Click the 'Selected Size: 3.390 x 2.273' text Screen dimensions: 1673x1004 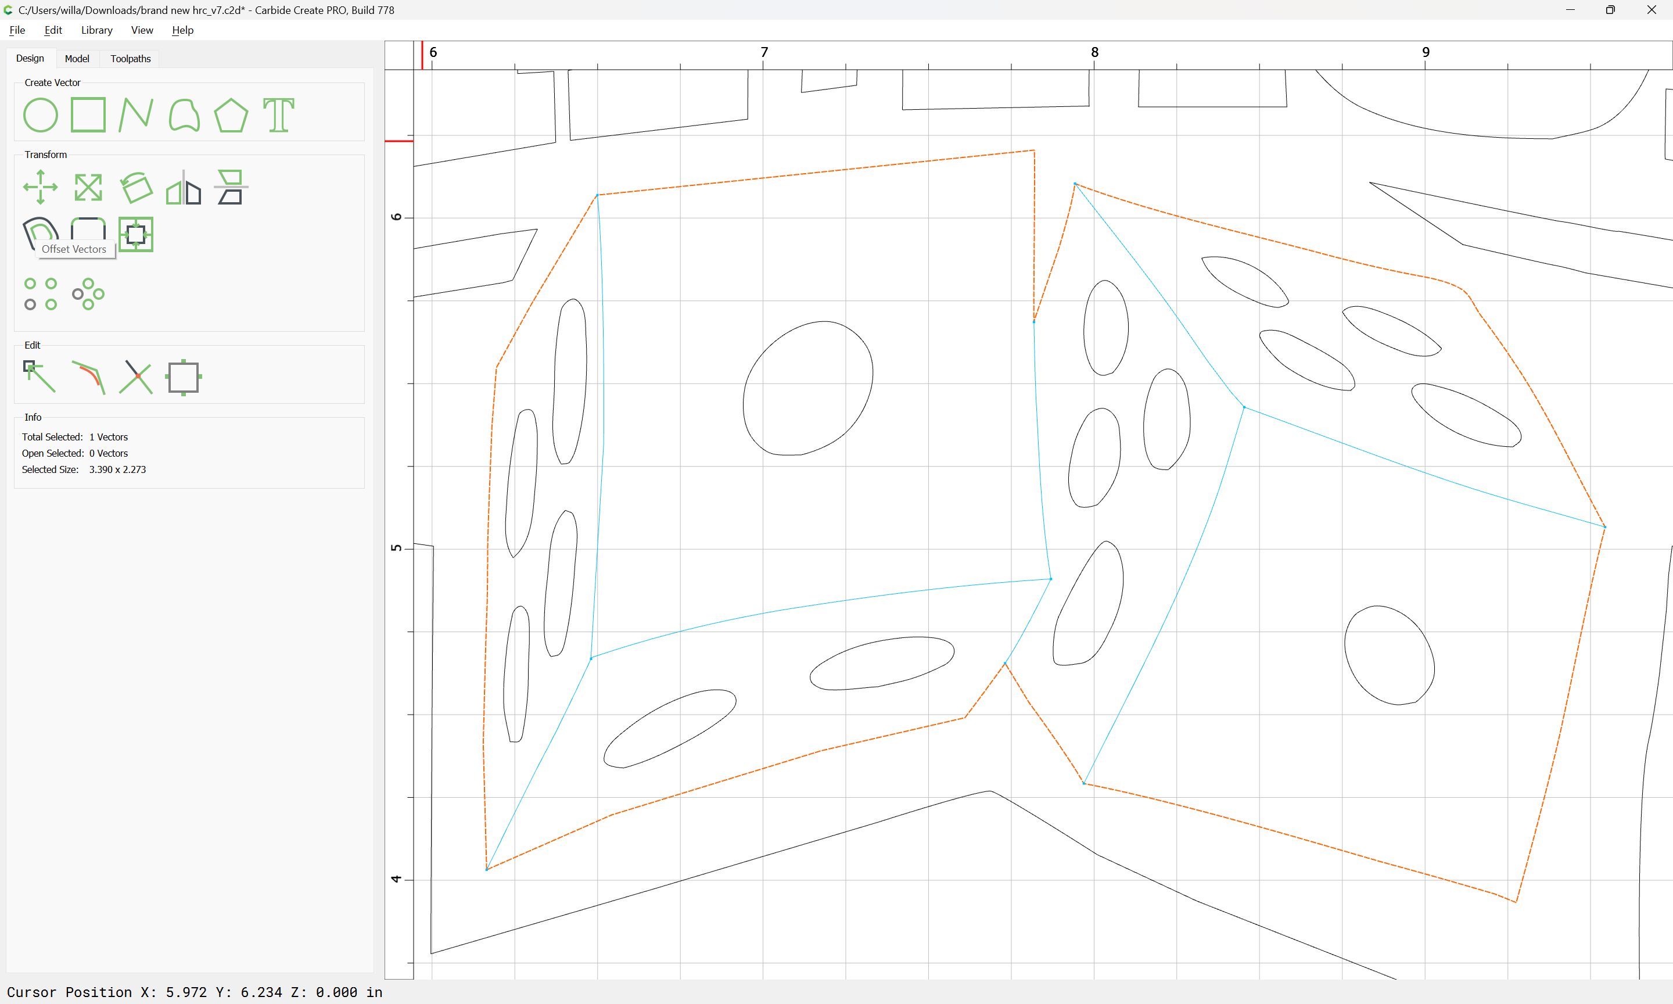coord(84,469)
